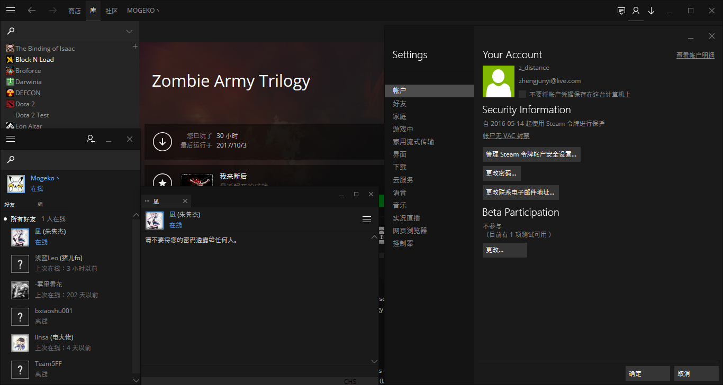Click the chat tab options ellipsis
This screenshot has height=385, width=723.
pyautogui.click(x=147, y=201)
